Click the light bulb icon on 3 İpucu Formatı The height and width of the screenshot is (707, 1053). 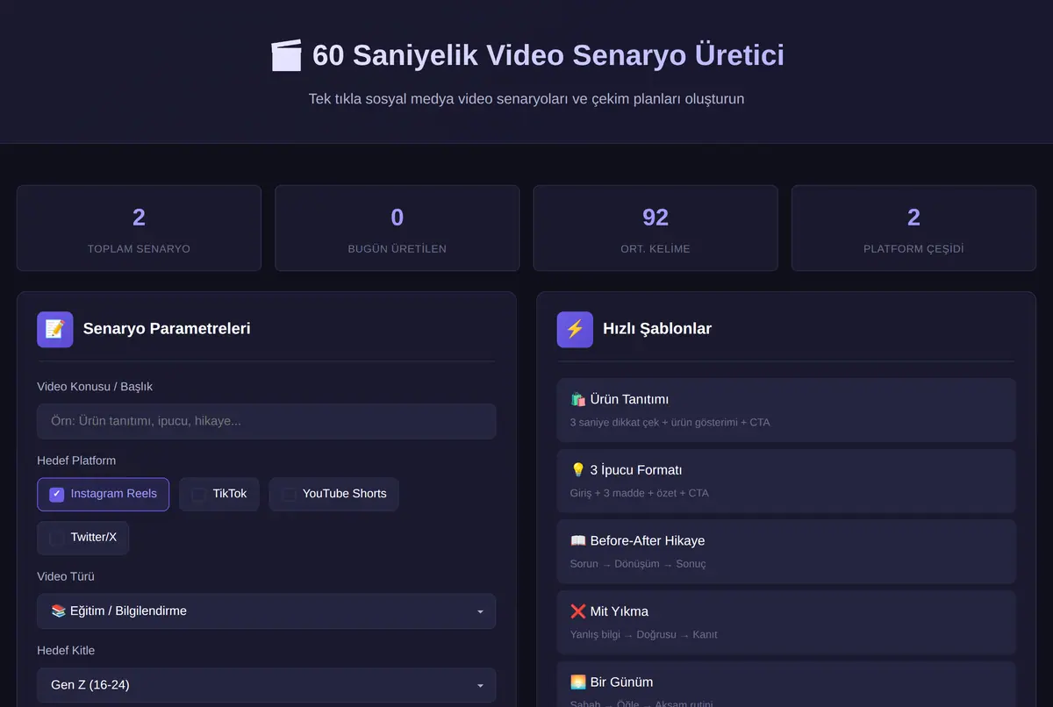[x=578, y=470]
